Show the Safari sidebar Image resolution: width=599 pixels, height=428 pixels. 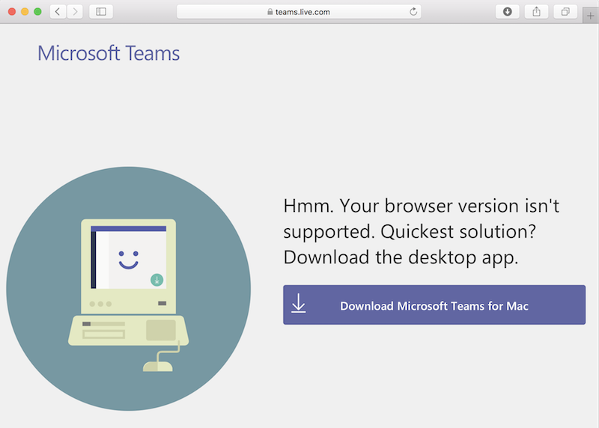101,12
